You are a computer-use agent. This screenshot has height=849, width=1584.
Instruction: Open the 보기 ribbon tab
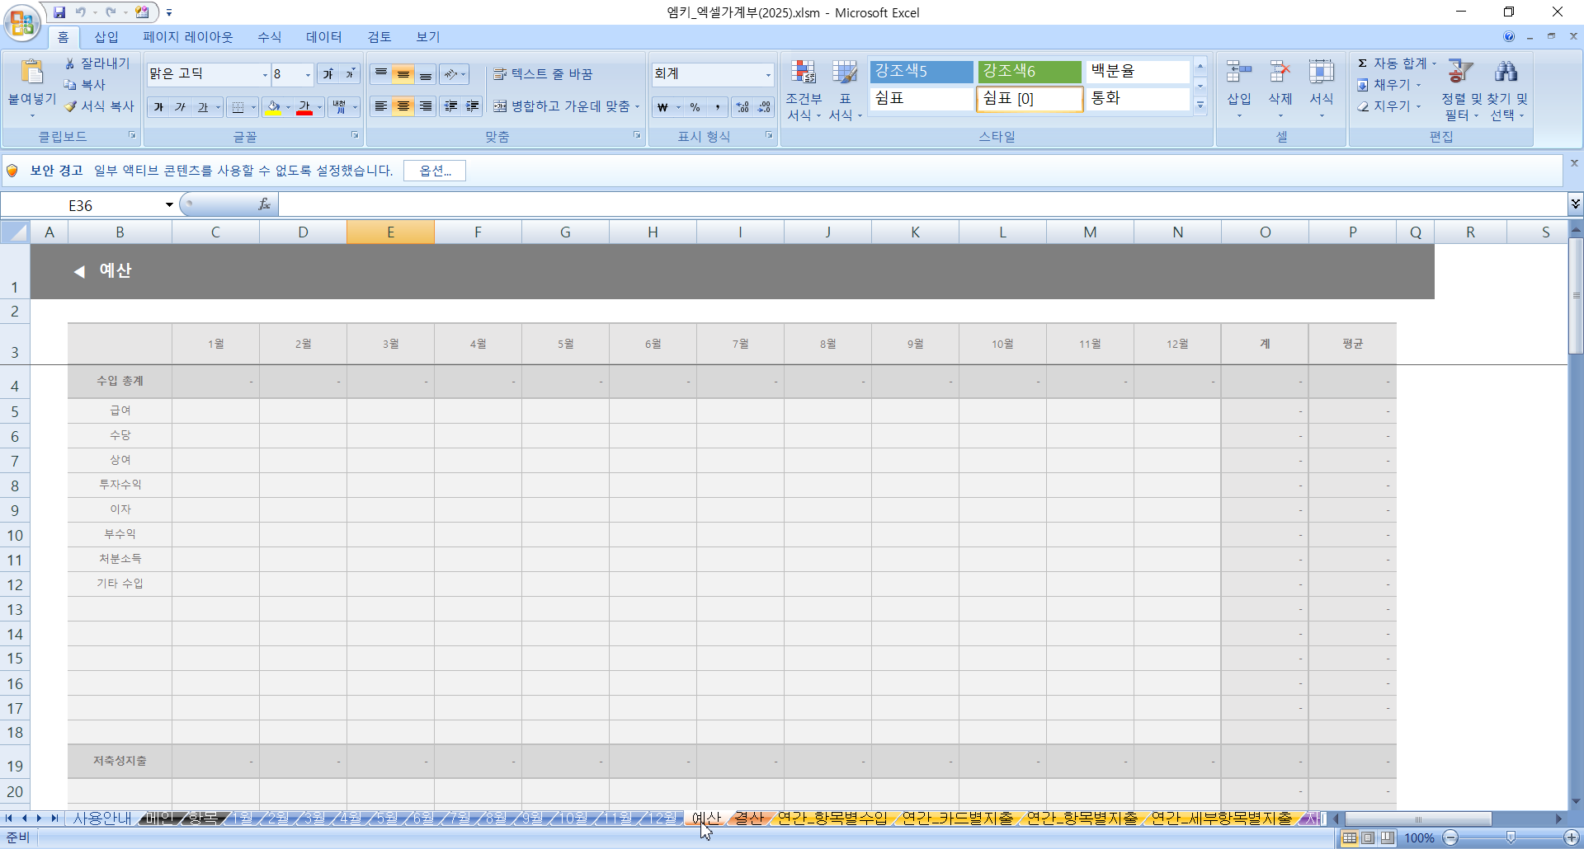click(x=428, y=37)
